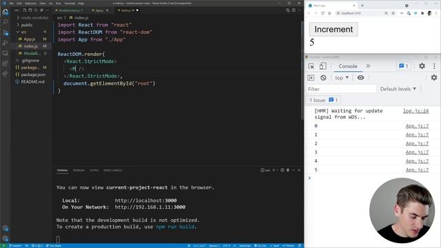Image resolution: width=441 pixels, height=248 pixels.
Task: Click the Split Editor icon
Action: point(294,10)
